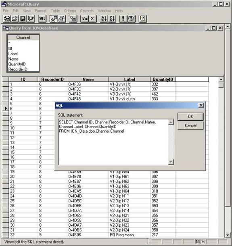Open the Criteria menu
Image resolution: width=232 pixels, height=246 pixels.
point(70,11)
